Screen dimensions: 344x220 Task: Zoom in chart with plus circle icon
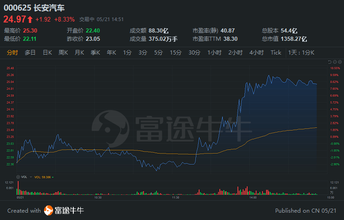pos(340,62)
